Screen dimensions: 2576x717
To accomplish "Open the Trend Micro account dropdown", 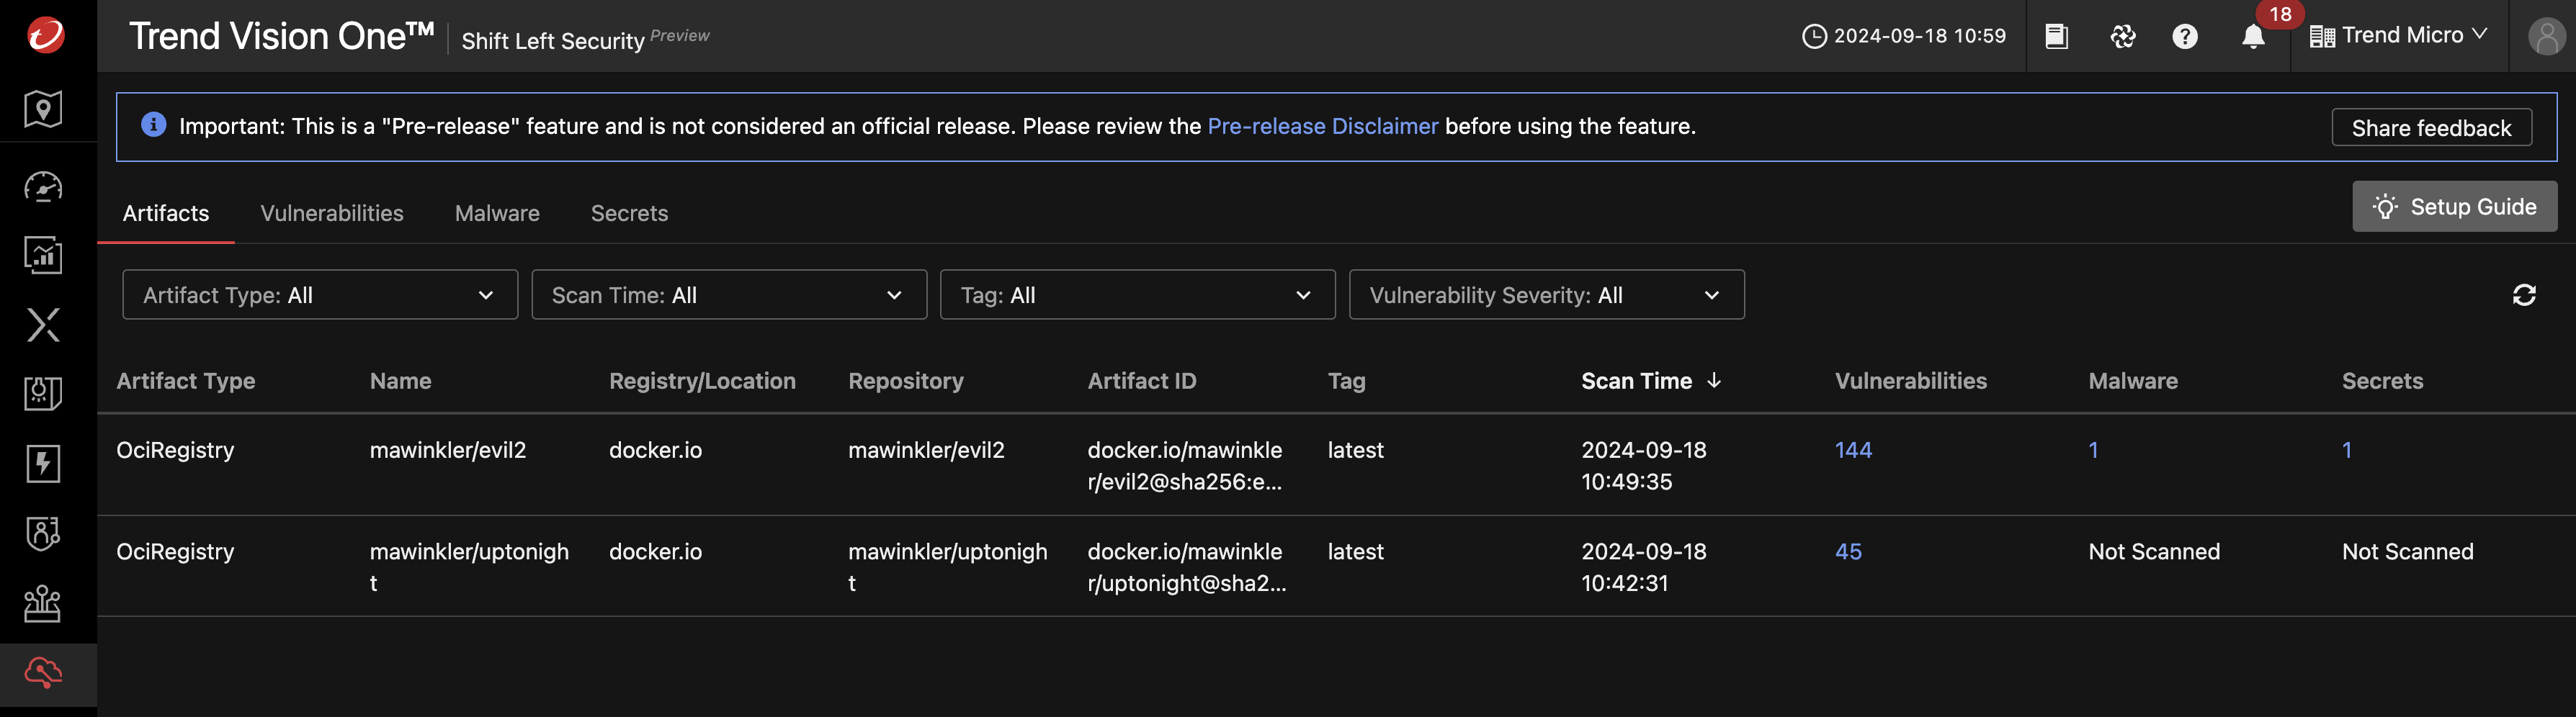I will [2397, 36].
